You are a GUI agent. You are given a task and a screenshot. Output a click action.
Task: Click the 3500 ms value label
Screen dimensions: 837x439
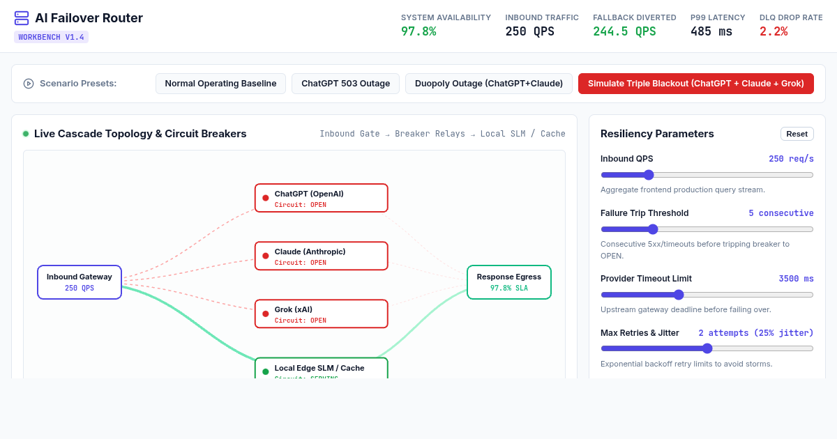(796, 279)
